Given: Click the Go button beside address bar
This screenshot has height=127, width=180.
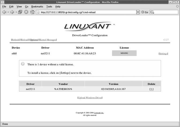Looking at the screenshot, I should click(x=145, y=12).
